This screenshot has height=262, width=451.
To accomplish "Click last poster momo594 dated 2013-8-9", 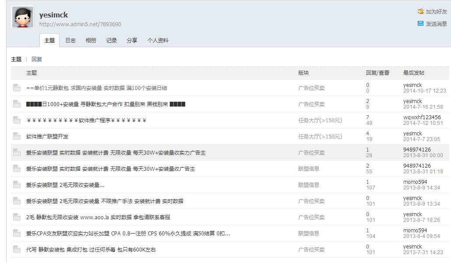I will pos(415,182).
